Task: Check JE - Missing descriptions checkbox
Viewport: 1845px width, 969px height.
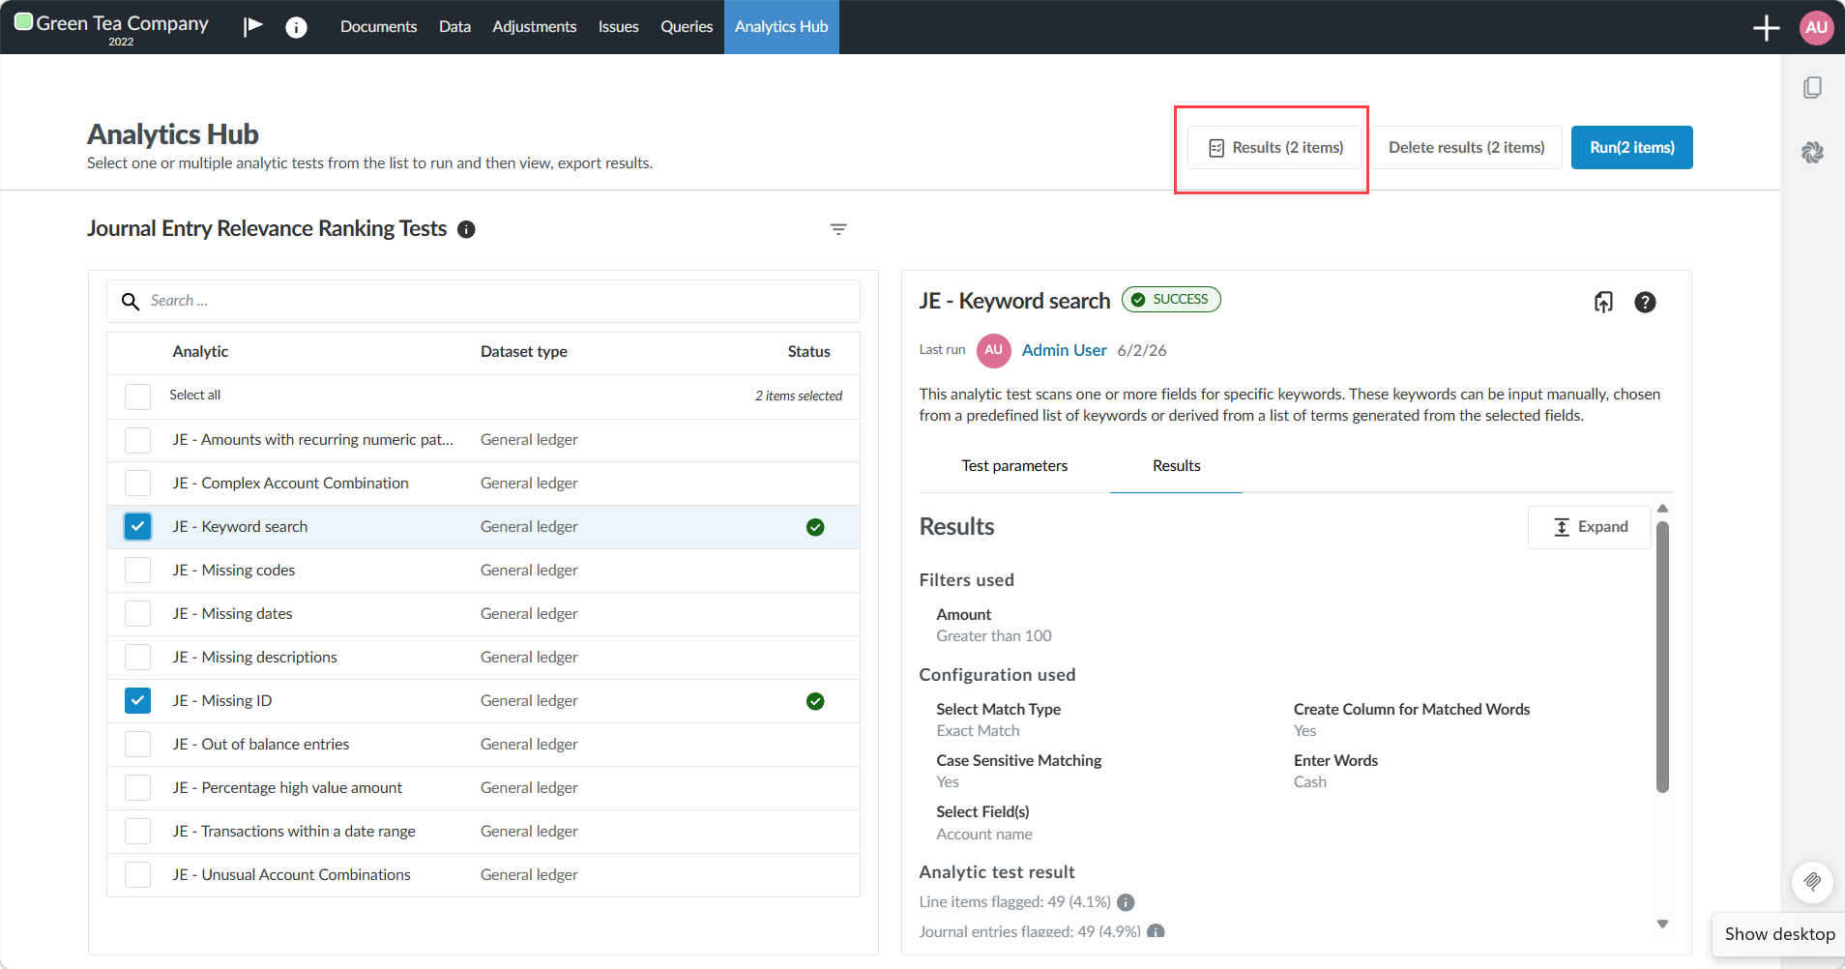Action: (137, 658)
